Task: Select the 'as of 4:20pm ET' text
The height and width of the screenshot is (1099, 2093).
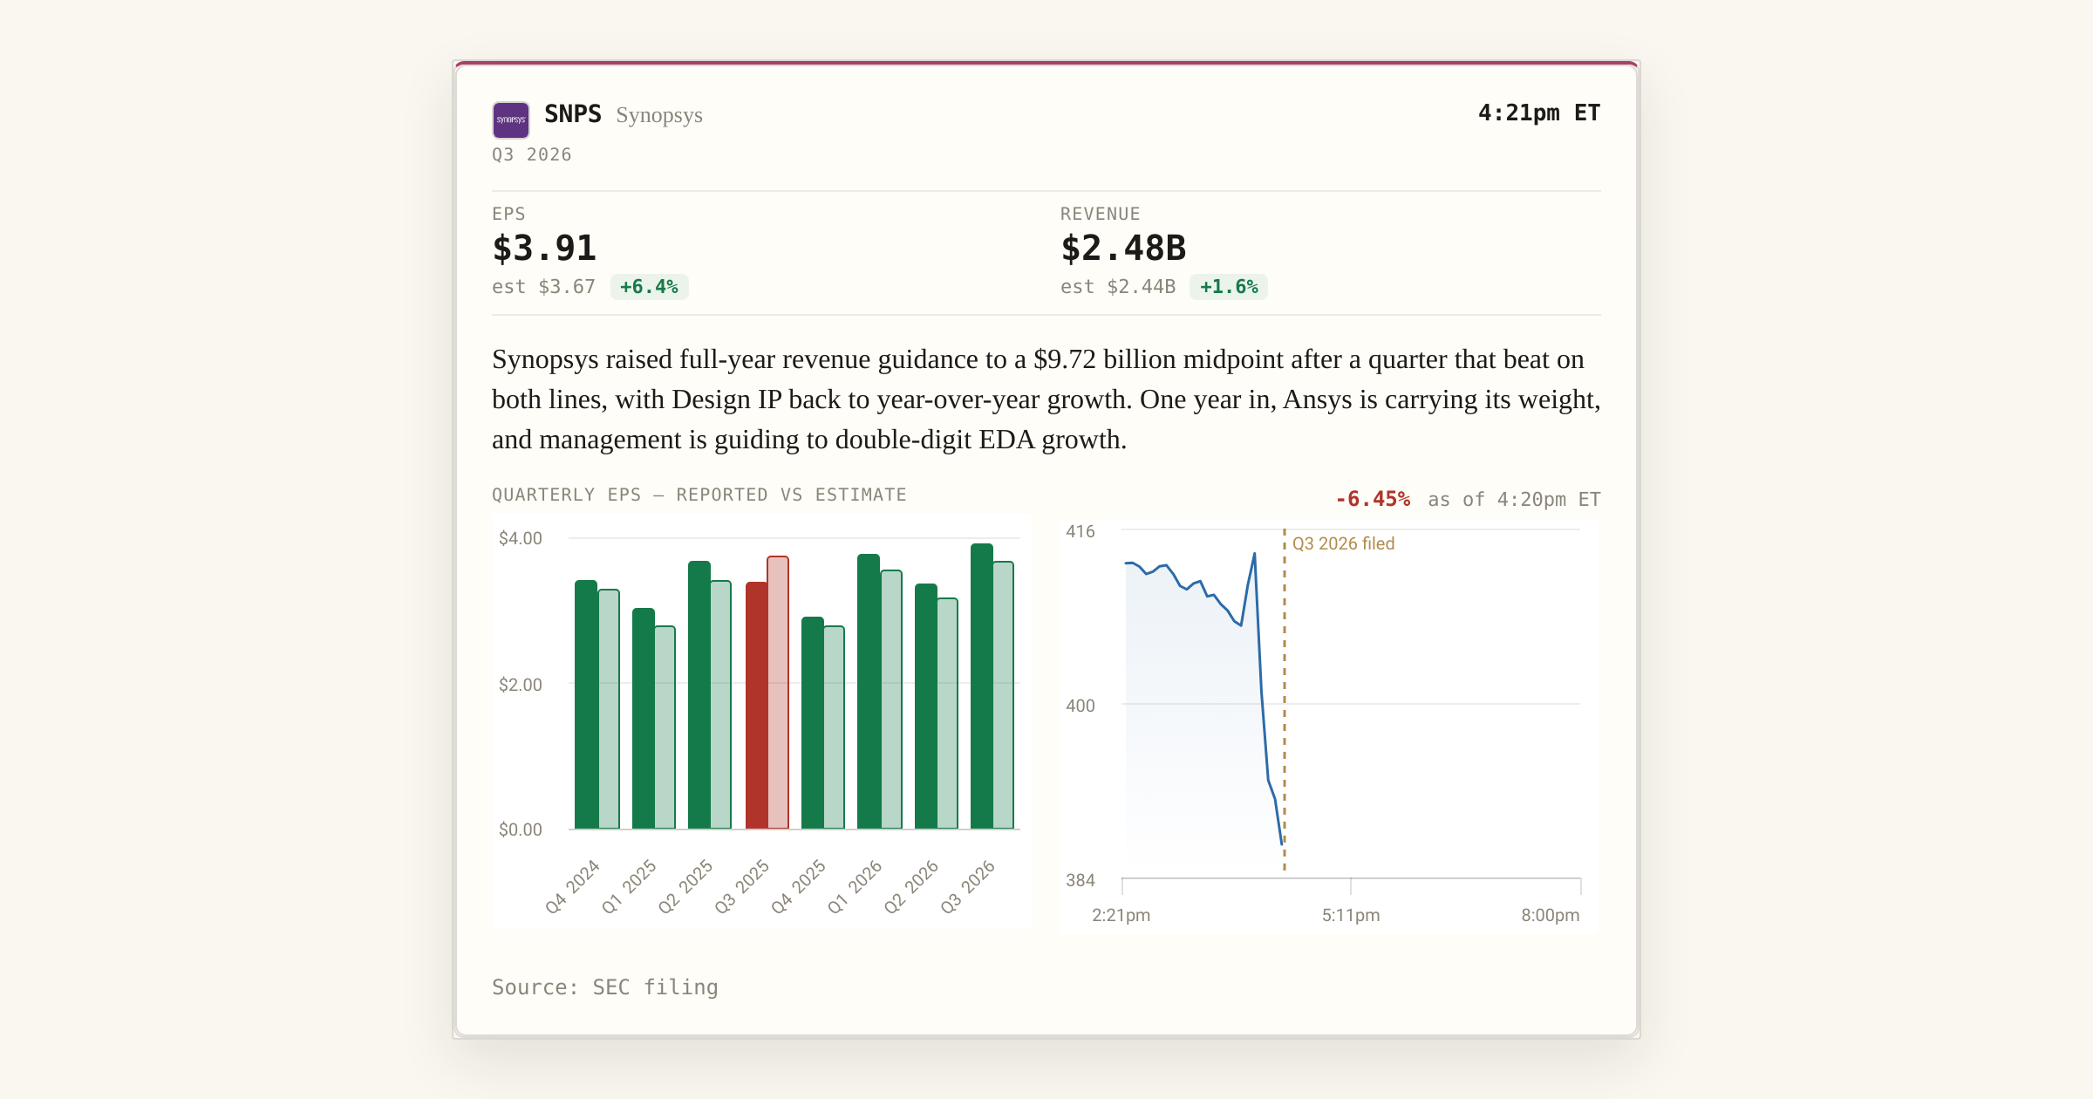Action: tap(1514, 500)
